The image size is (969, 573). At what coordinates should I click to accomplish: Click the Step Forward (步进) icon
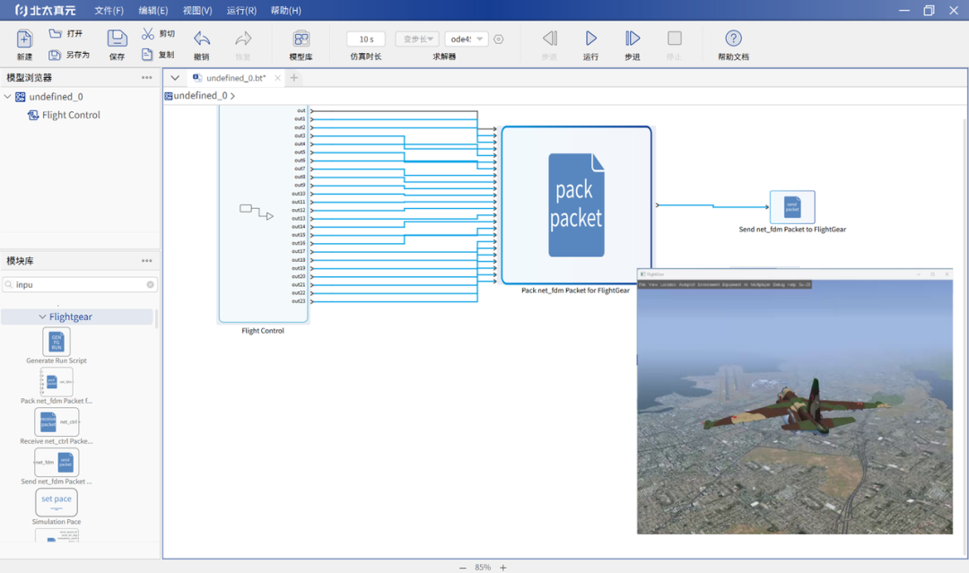pyautogui.click(x=633, y=39)
